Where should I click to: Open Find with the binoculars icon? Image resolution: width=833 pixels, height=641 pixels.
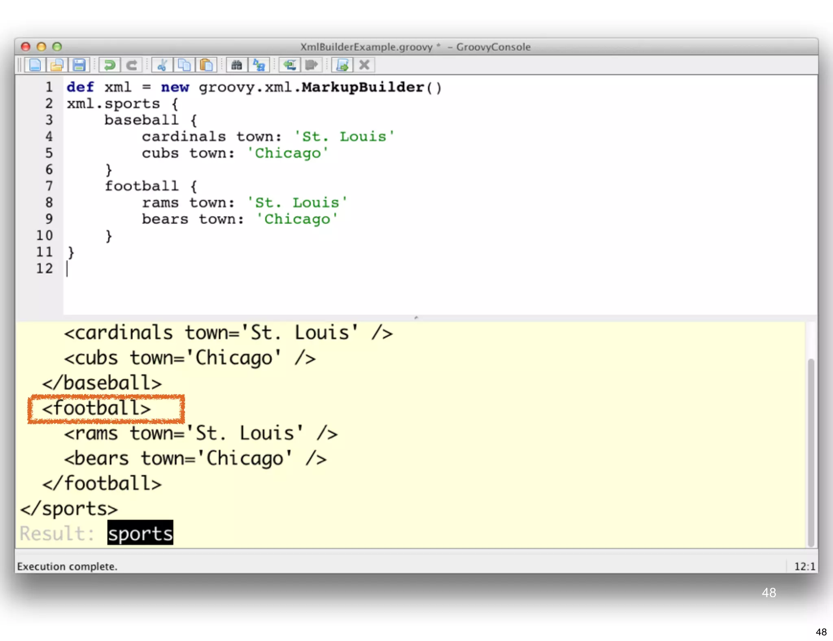(237, 65)
